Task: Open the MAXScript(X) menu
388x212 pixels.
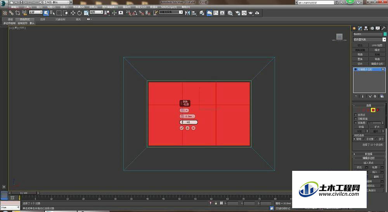Action: 169,7
